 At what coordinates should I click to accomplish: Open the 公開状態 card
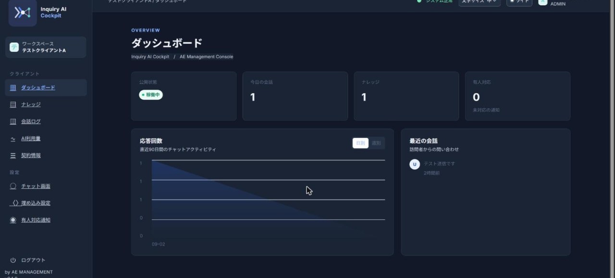pos(184,96)
